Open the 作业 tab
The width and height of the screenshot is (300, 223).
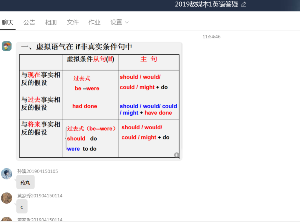94,22
